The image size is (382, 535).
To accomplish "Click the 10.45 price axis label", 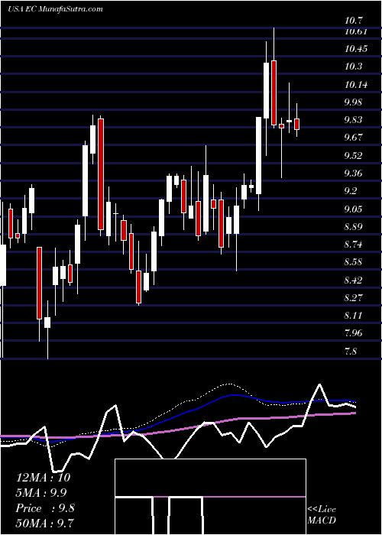I will pyautogui.click(x=356, y=49).
